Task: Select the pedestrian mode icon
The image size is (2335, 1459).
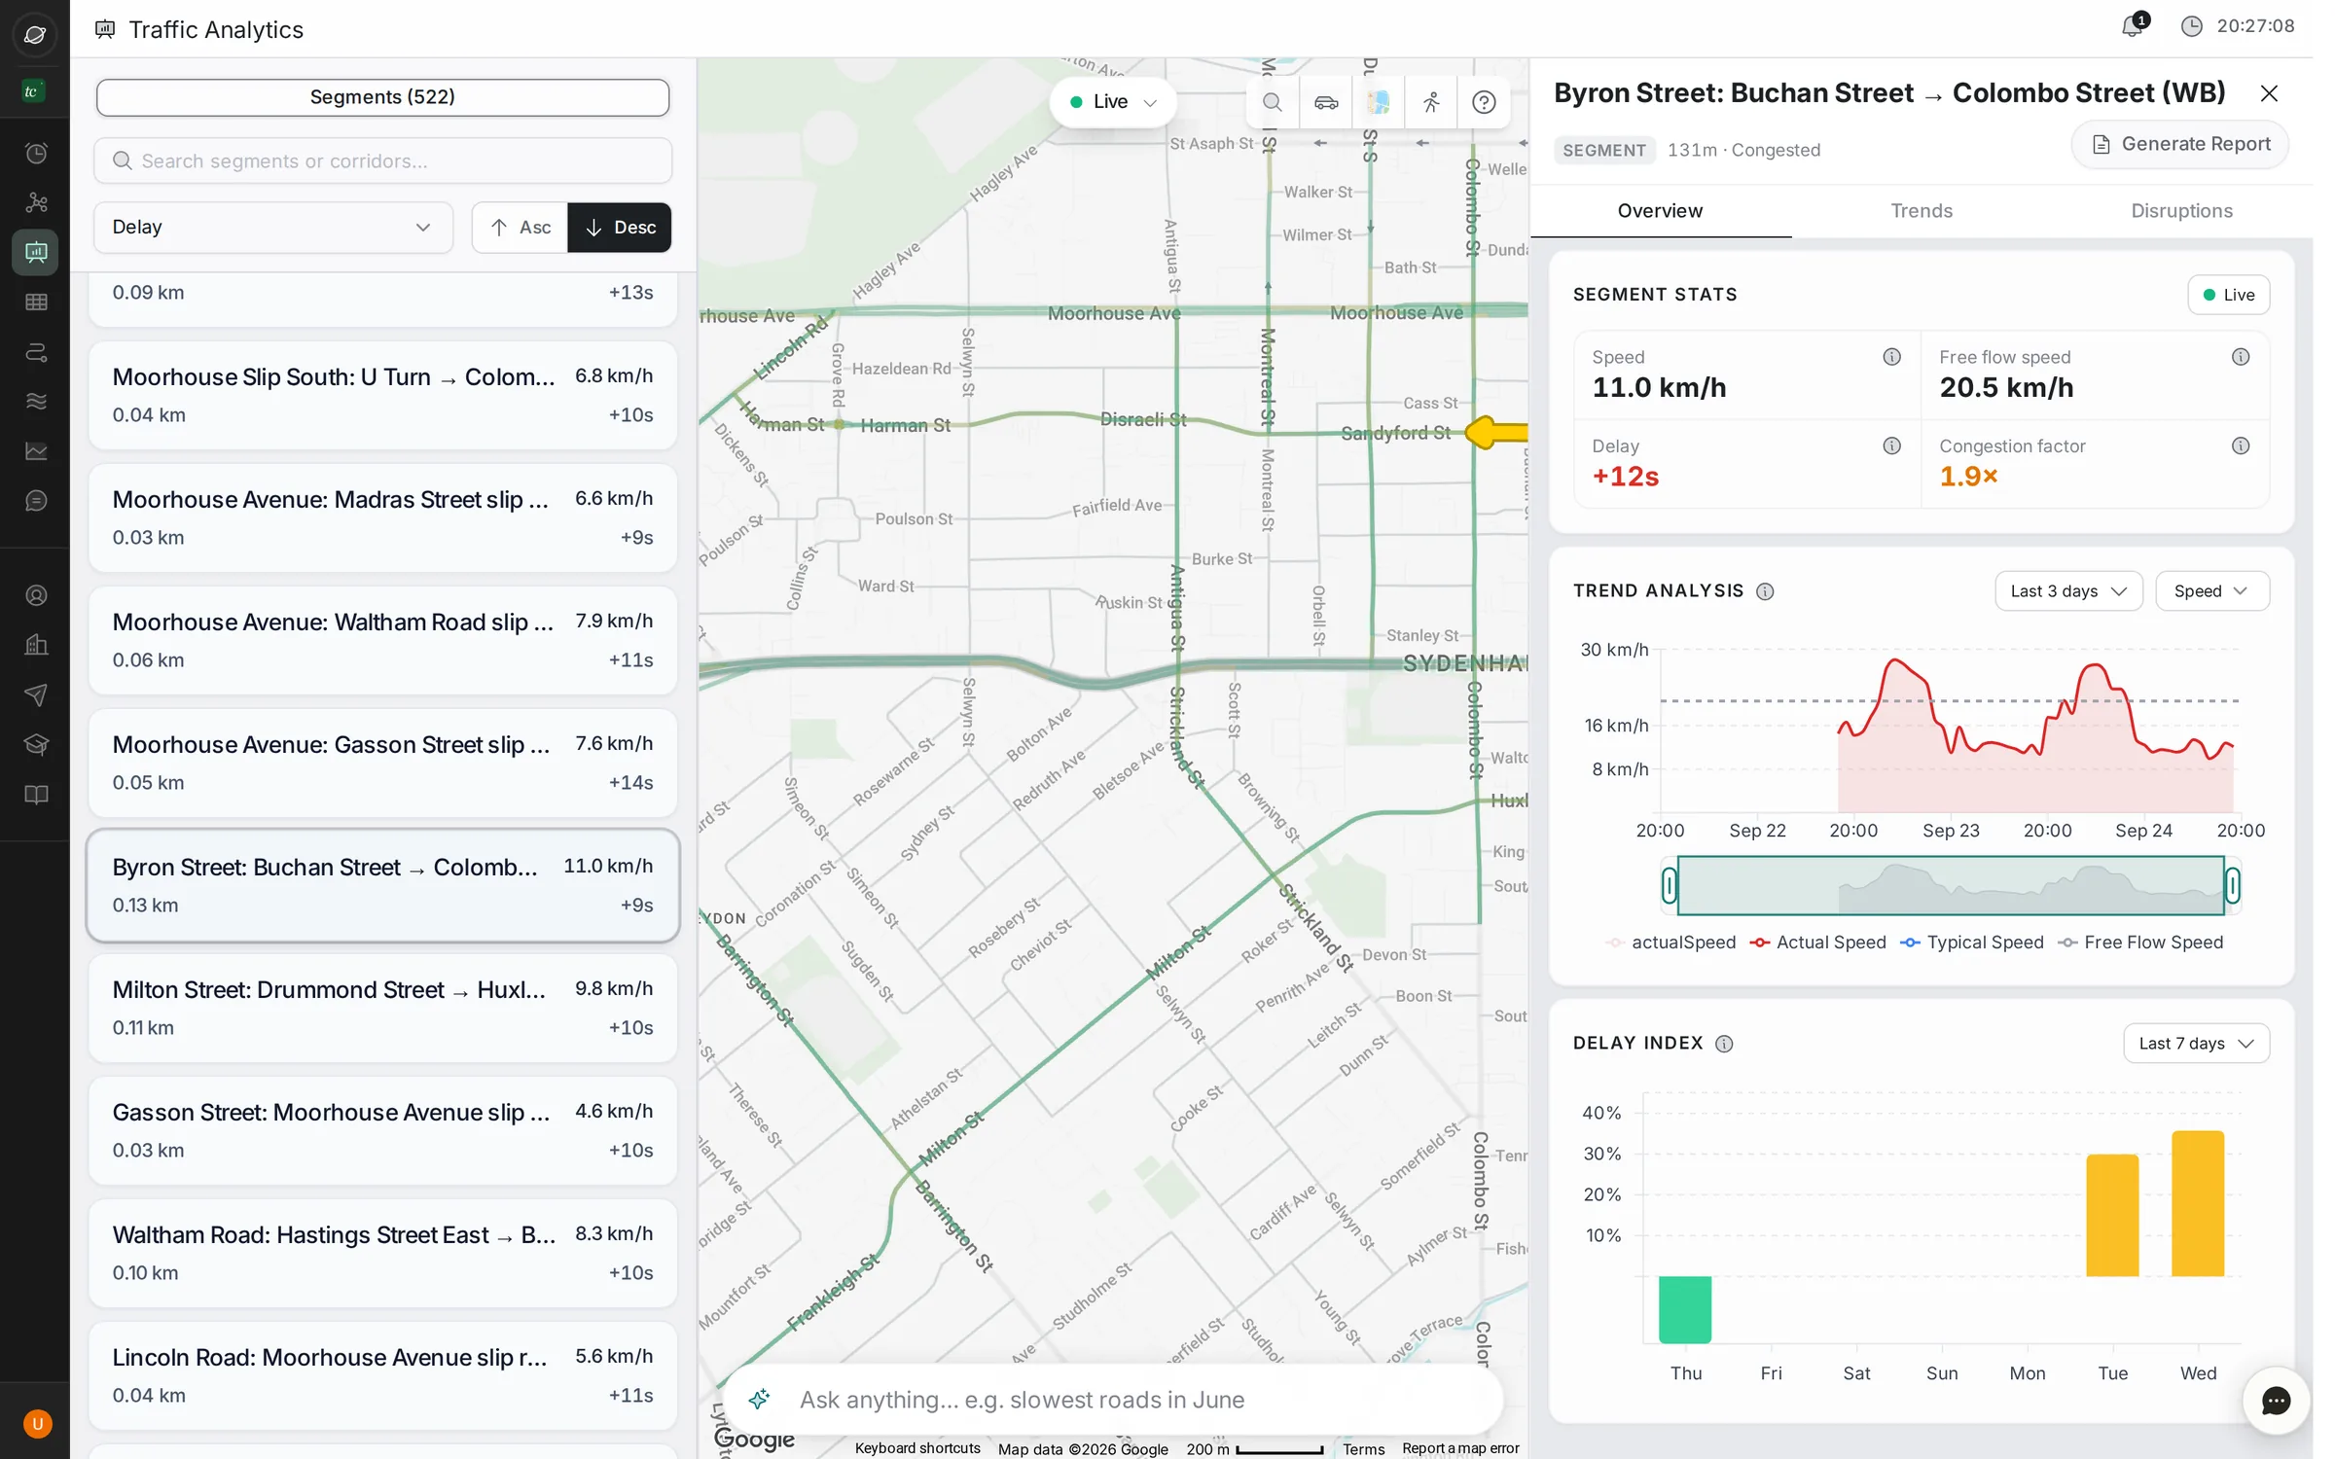Action: pyautogui.click(x=1431, y=102)
